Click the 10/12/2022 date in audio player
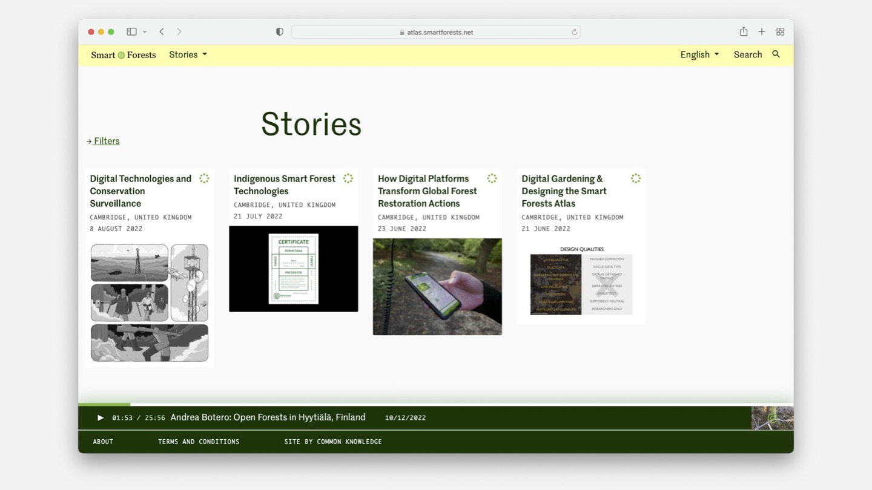 [x=405, y=418]
